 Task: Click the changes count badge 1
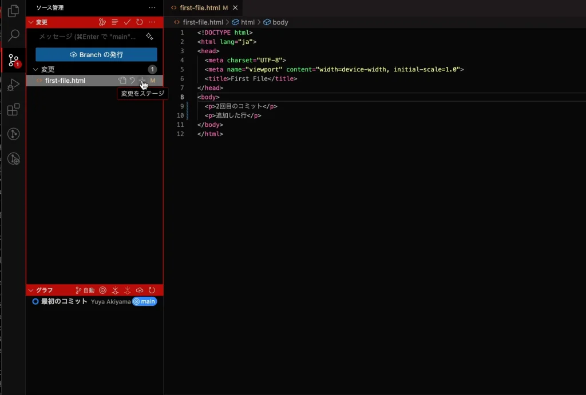click(152, 69)
